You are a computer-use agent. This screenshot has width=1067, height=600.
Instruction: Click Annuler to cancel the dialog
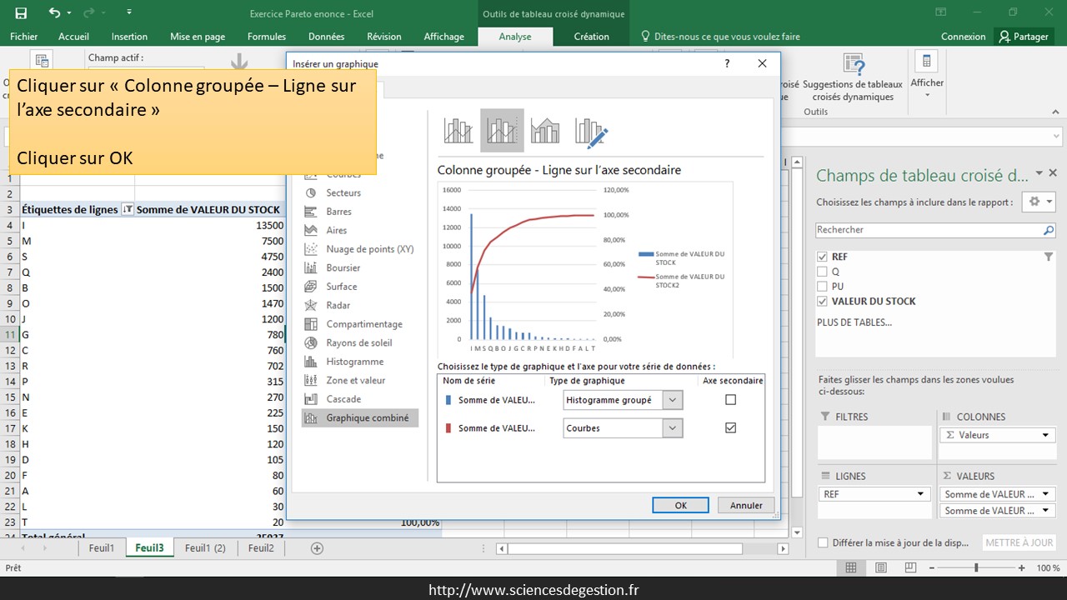pos(746,505)
